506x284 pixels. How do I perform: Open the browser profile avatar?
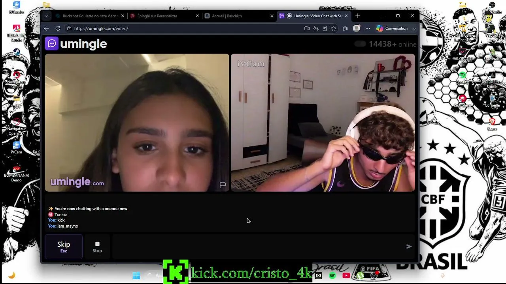[357, 28]
